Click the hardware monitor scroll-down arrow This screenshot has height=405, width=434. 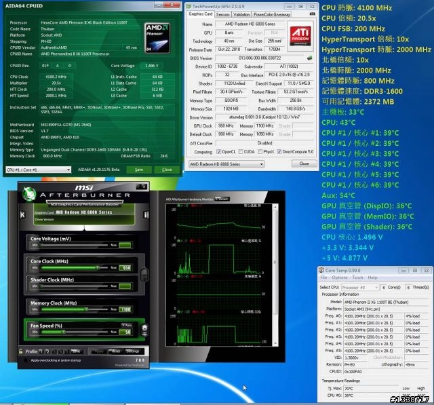(x=275, y=343)
